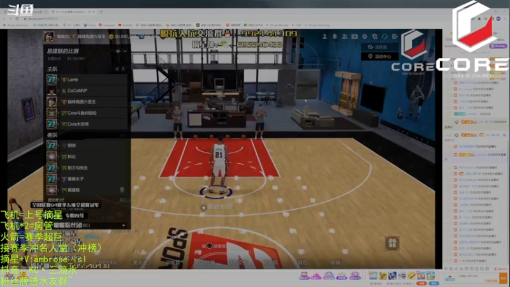Click the exit game icon in header

coord(395,36)
